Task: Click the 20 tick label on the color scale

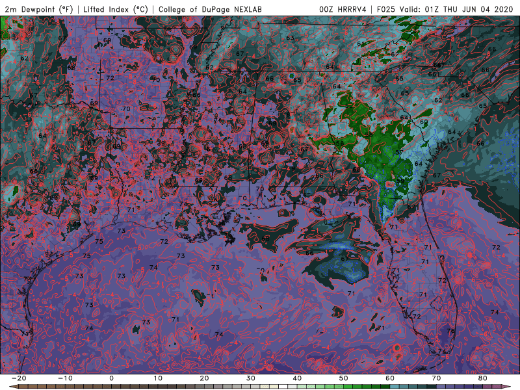Action: click(x=204, y=378)
